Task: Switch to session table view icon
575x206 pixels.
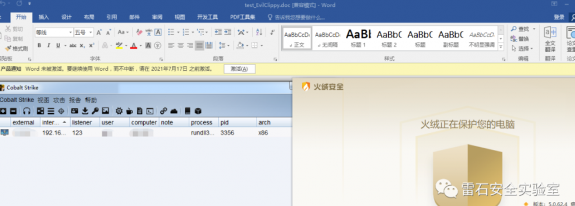Action: (x=51, y=111)
